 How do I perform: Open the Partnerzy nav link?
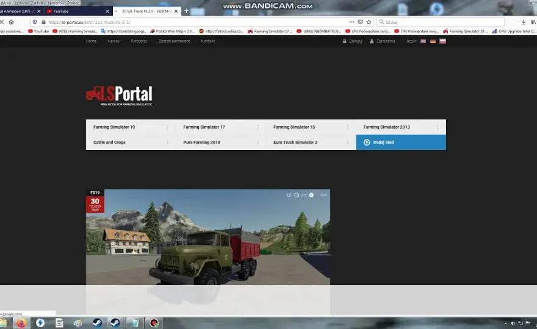coord(139,41)
